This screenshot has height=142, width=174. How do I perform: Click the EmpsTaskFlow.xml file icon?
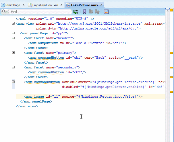[30, 5]
